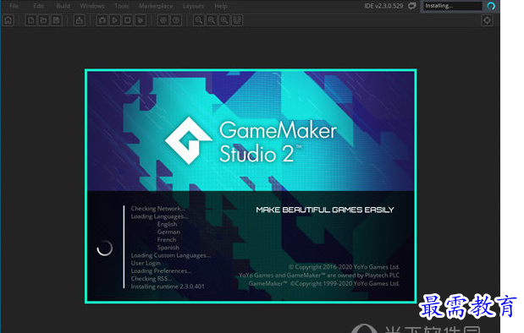The image size is (524, 333).
Task: Open the Layouts menu
Action: click(193, 6)
